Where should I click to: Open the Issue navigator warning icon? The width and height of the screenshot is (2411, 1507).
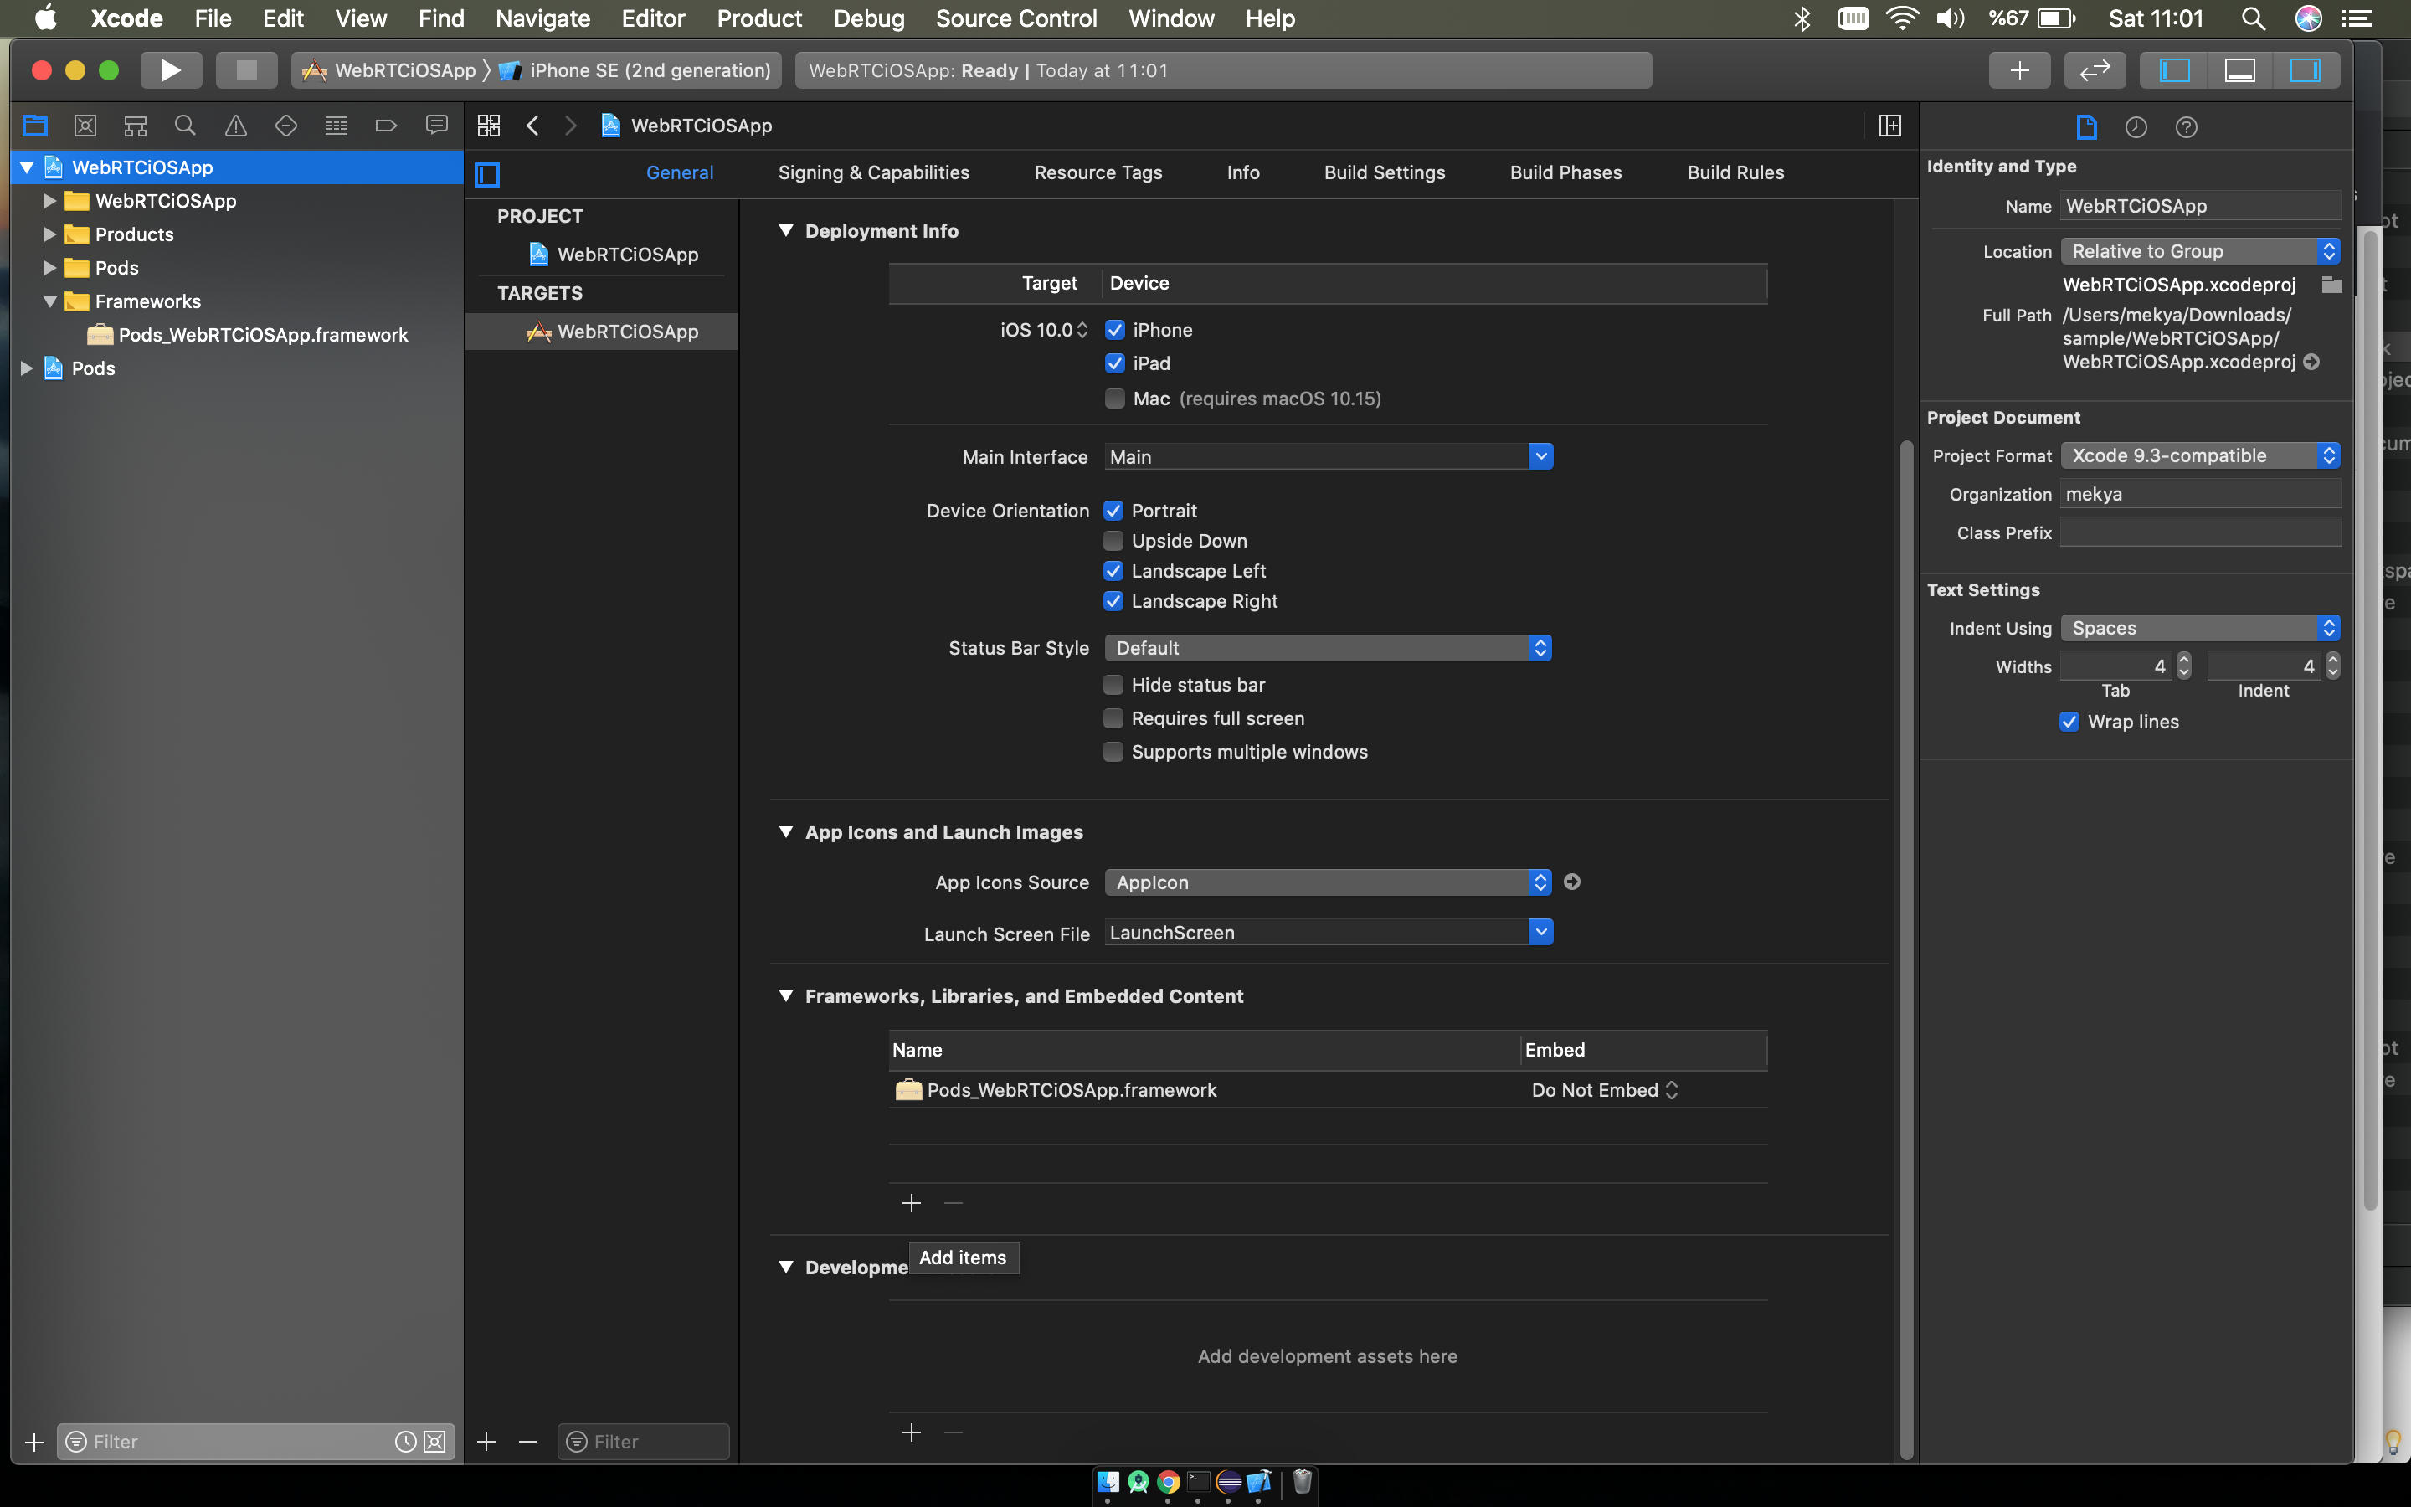[235, 126]
